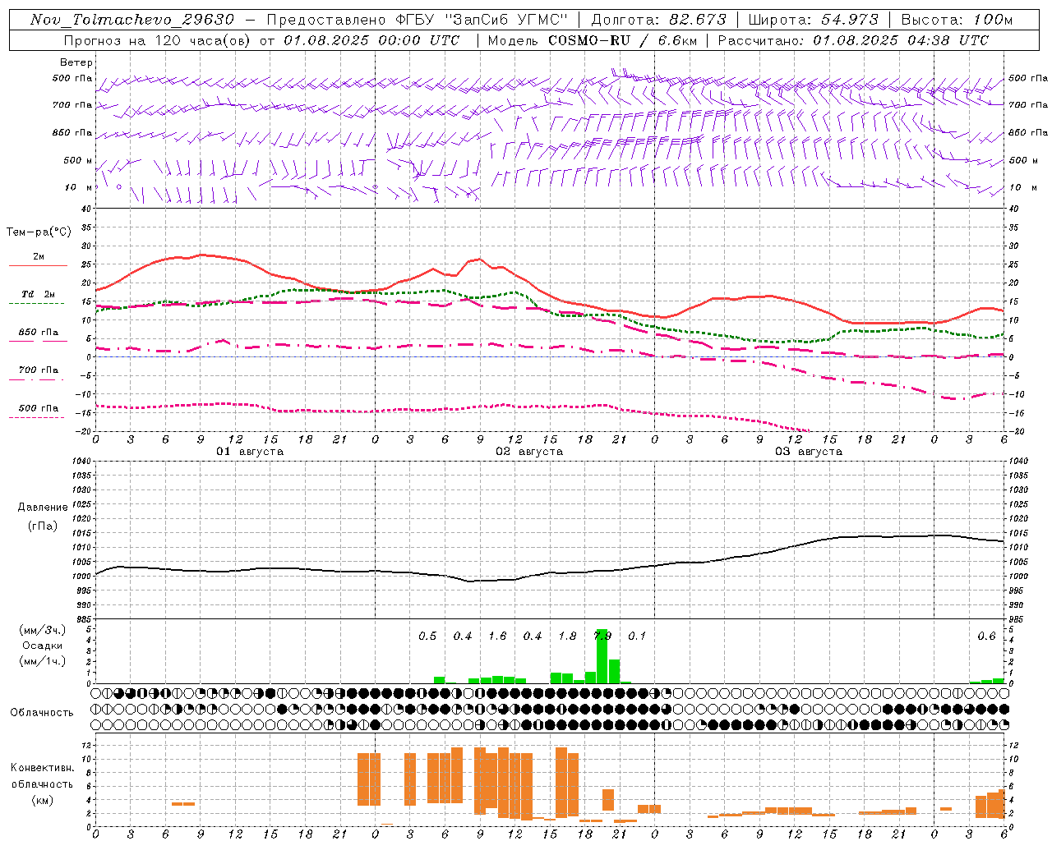
Task: Click the 700 гПа temperature legend entry
Action: pyautogui.click(x=38, y=372)
